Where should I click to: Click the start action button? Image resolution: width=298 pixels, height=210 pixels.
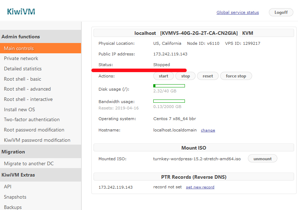pos(164,76)
